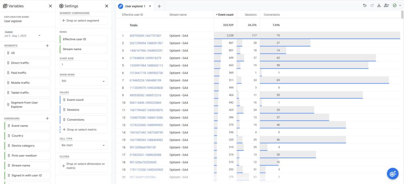Click the Start Row input field
The height and width of the screenshot is (184, 404).
[x=83, y=64]
